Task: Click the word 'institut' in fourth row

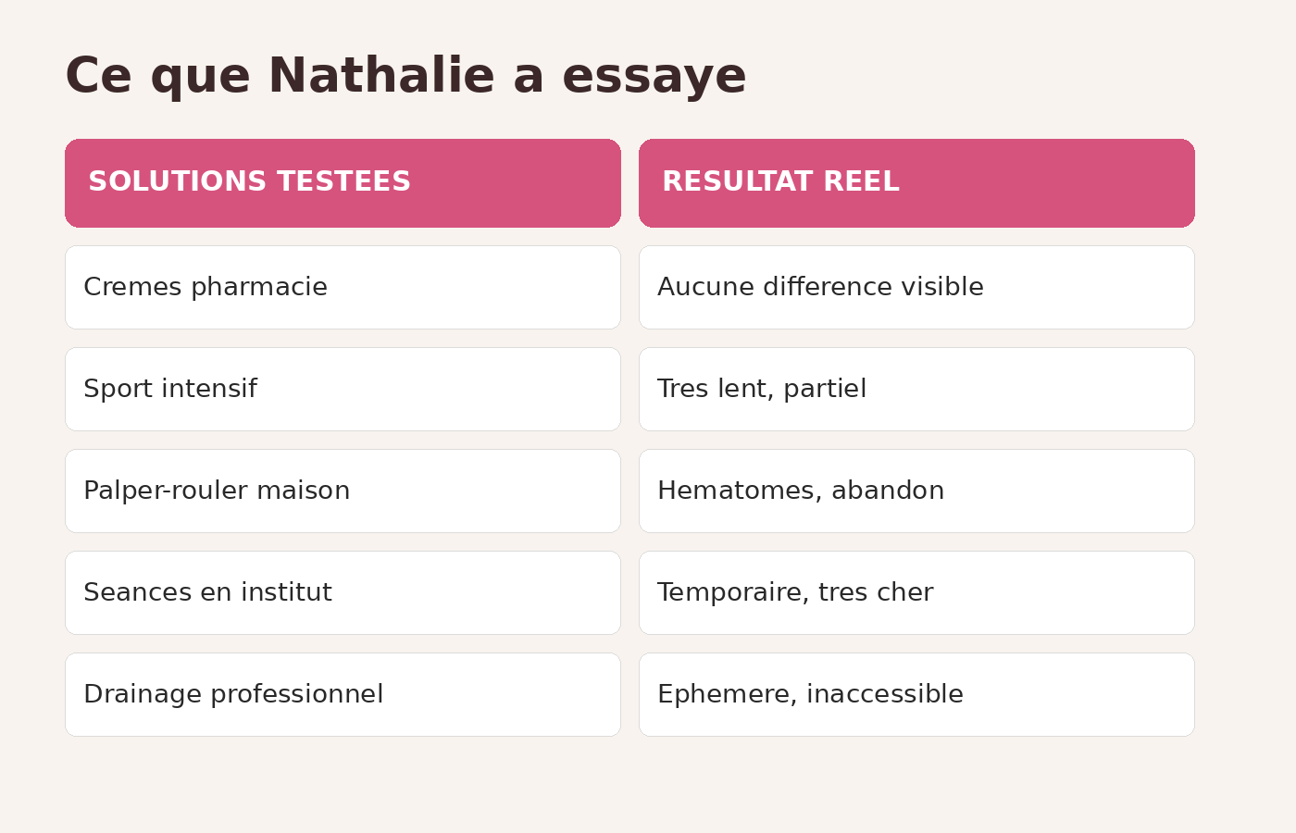Action: pos(285,592)
